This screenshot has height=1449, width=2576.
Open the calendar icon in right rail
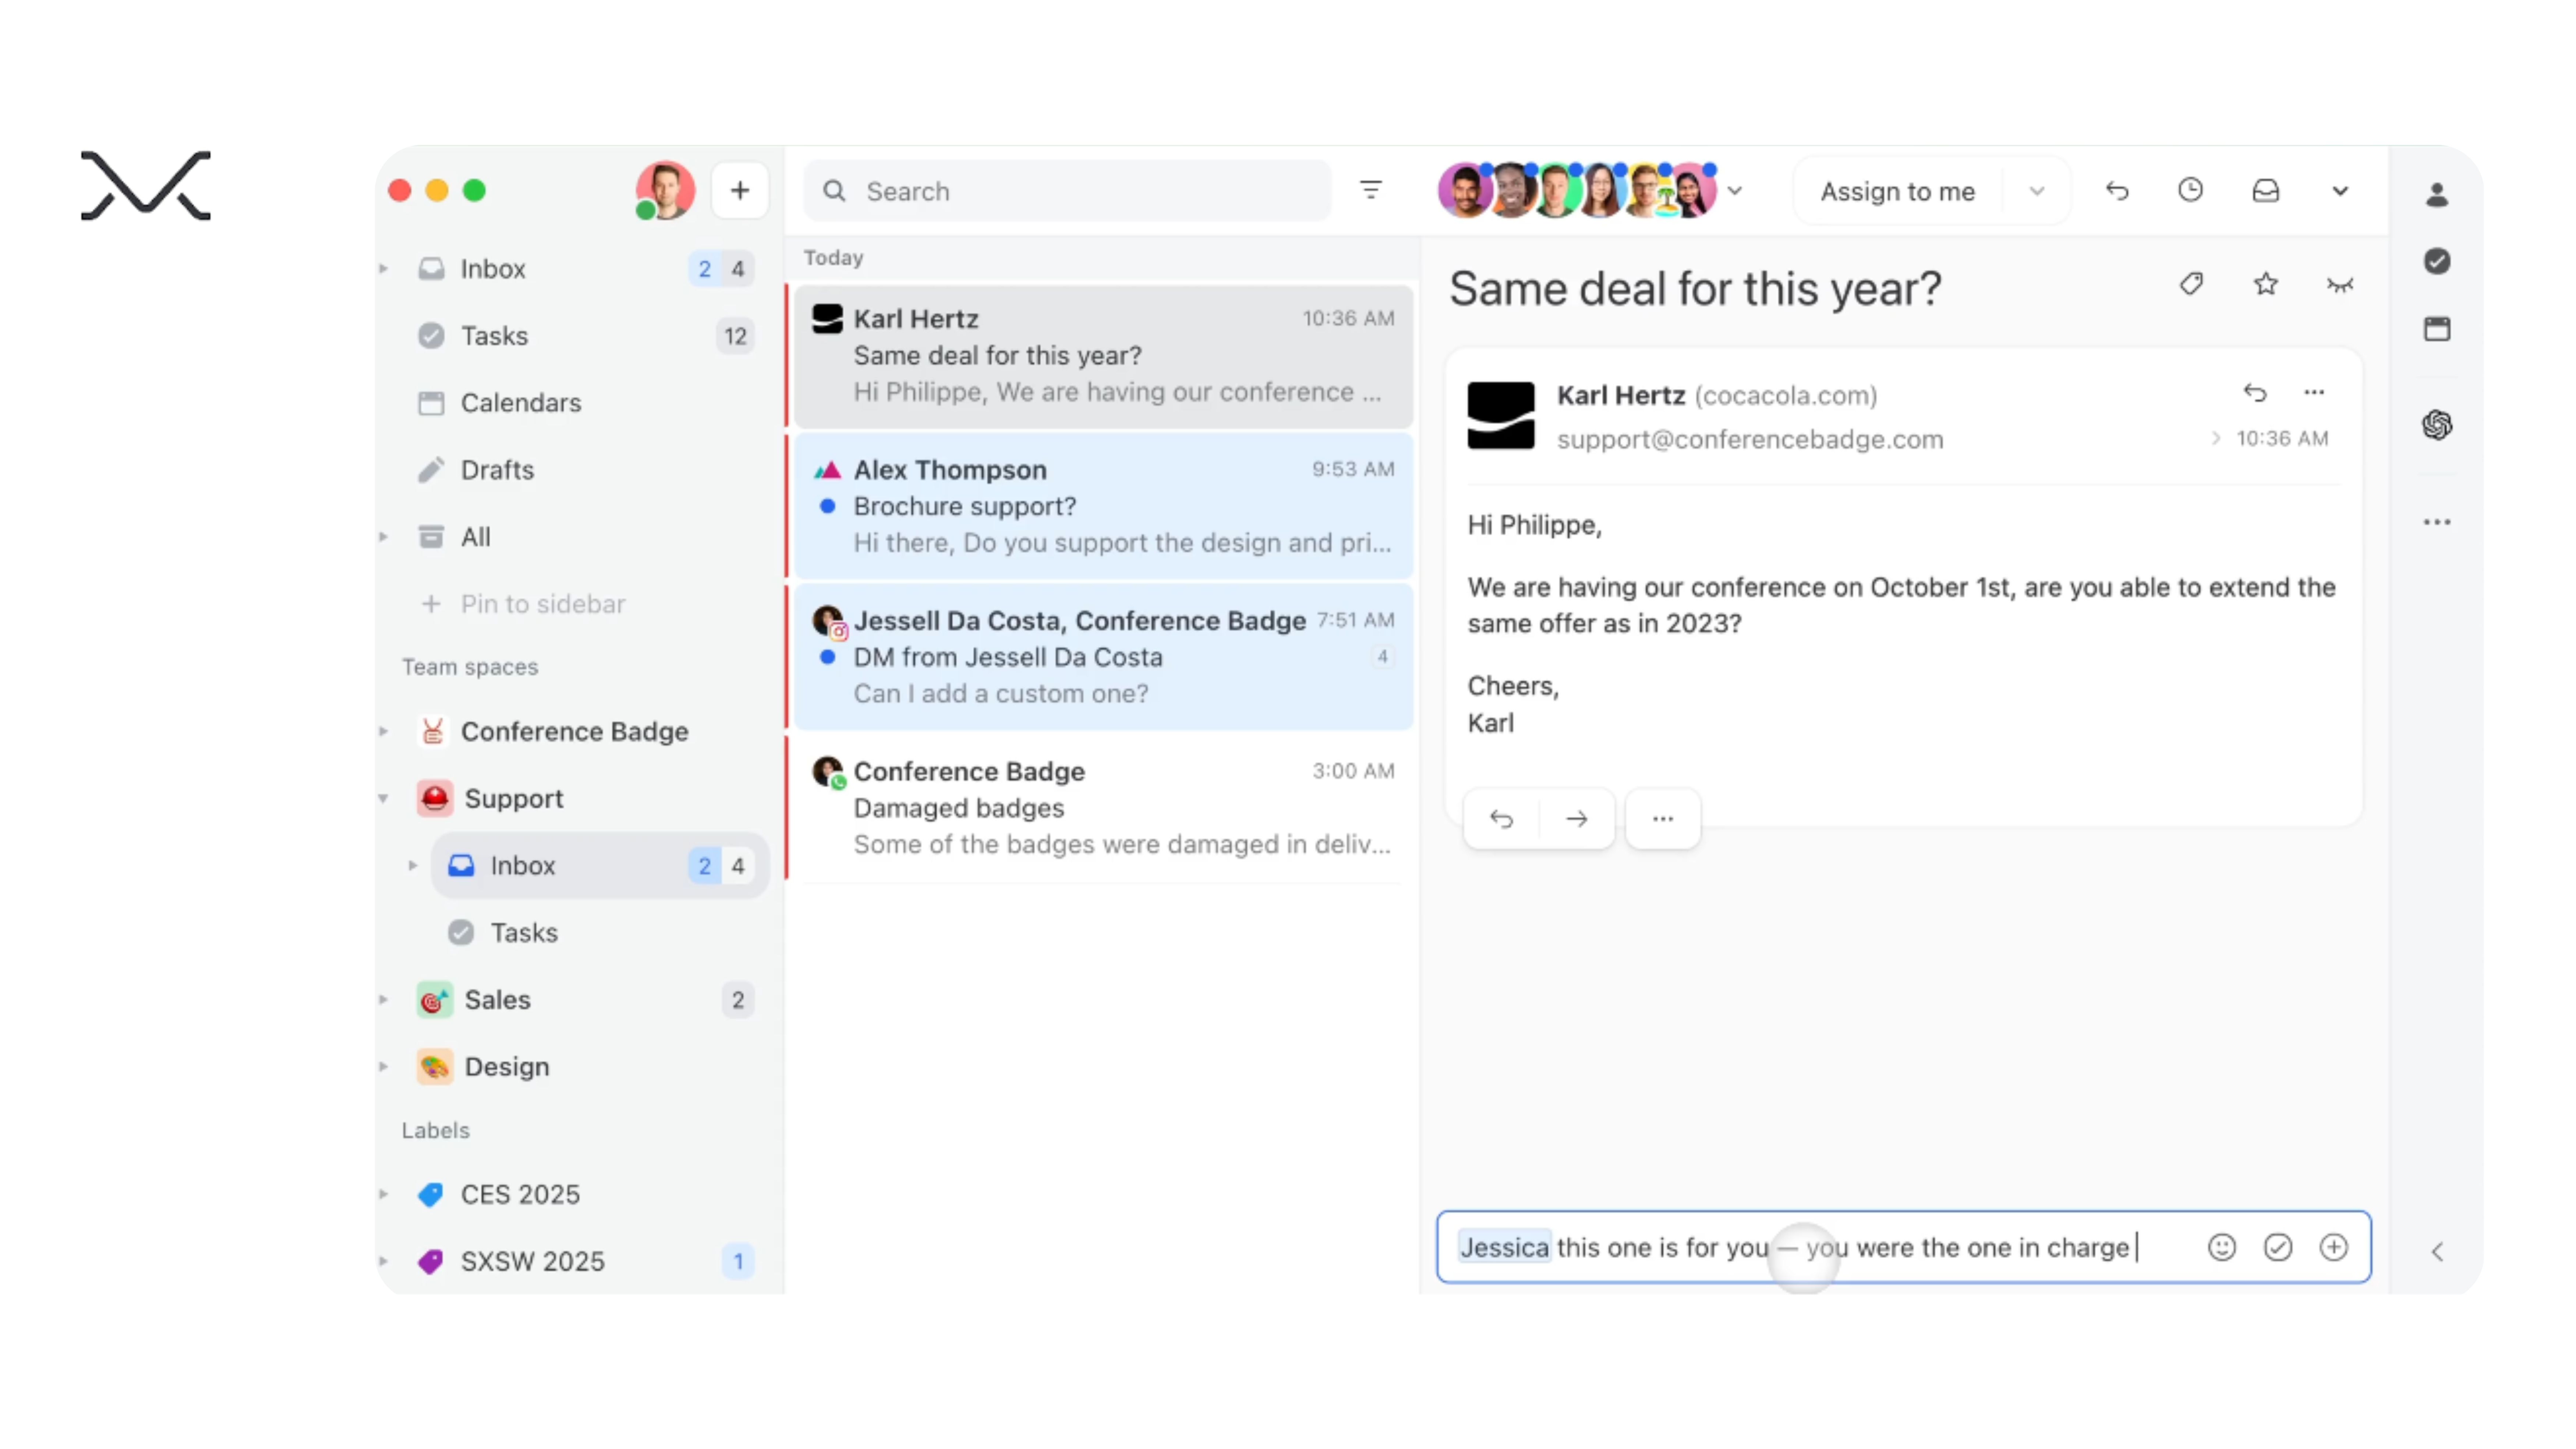2436,329
